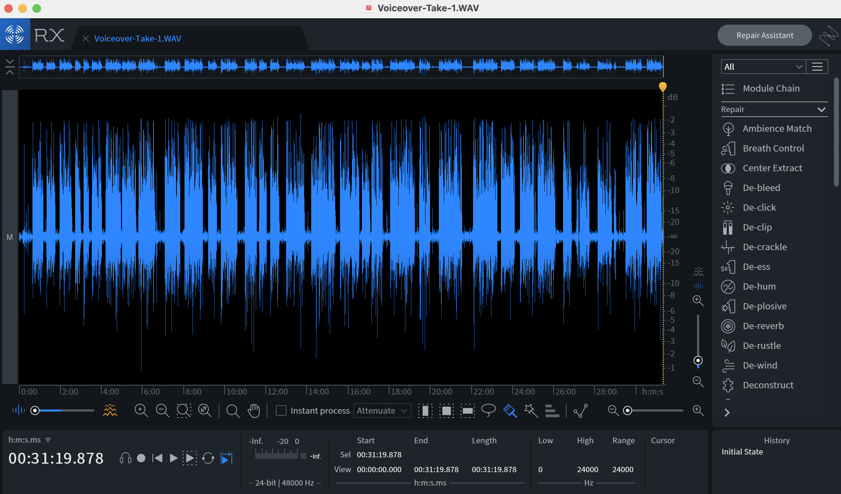Choose the Time selection tool

pyautogui.click(x=425, y=410)
